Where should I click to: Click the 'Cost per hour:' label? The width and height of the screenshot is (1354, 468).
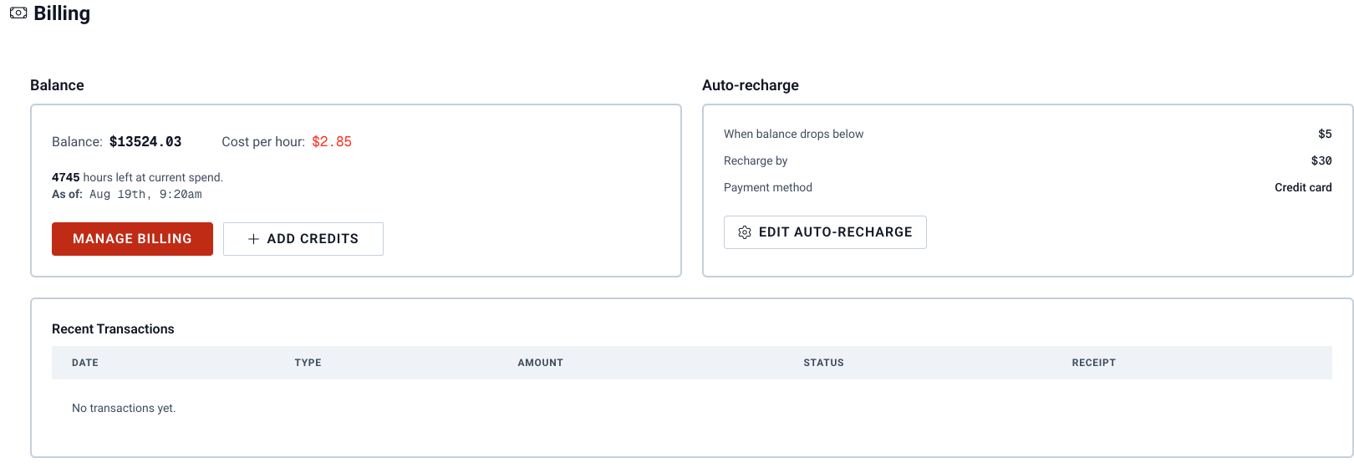[263, 142]
